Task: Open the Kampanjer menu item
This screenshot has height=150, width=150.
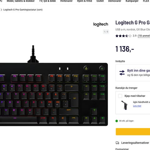Action: click(x=132, y=1)
